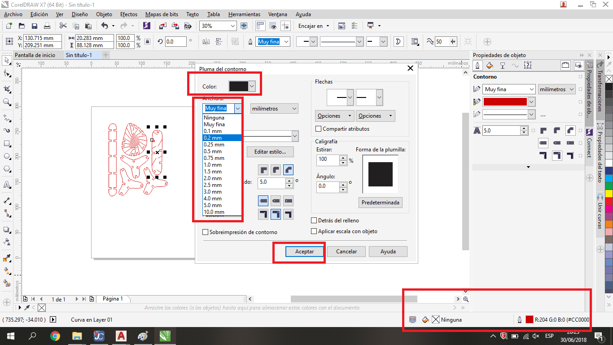The image size is (613, 345).
Task: Copy selection using the copy icon
Action: [x=75, y=26]
